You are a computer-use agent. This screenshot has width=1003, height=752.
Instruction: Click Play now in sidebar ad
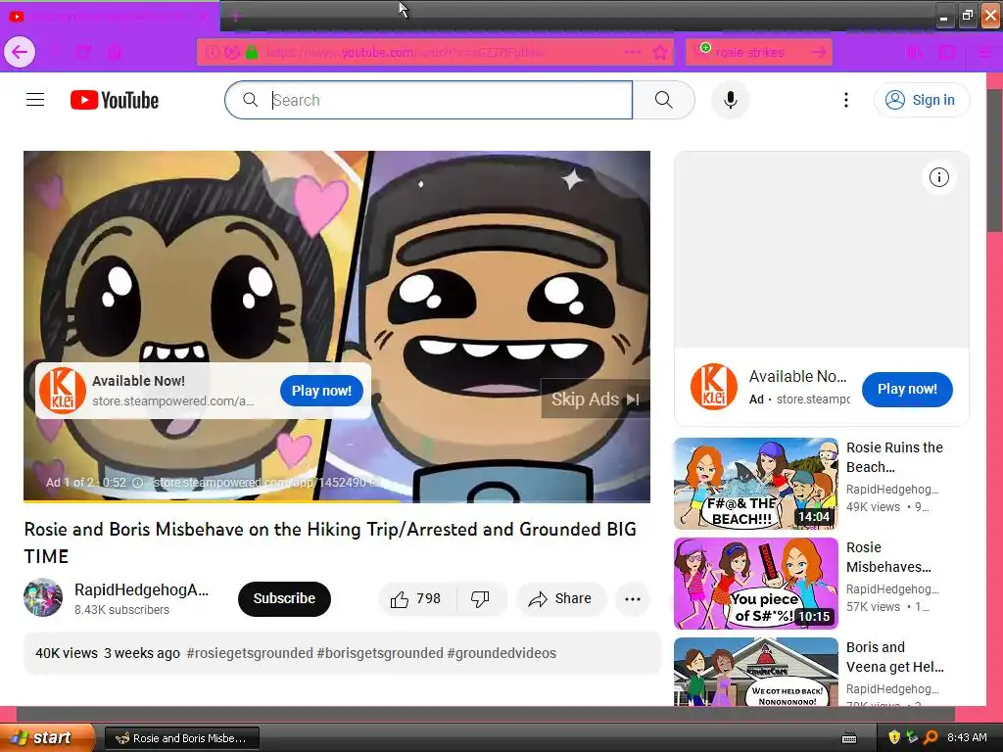point(906,389)
